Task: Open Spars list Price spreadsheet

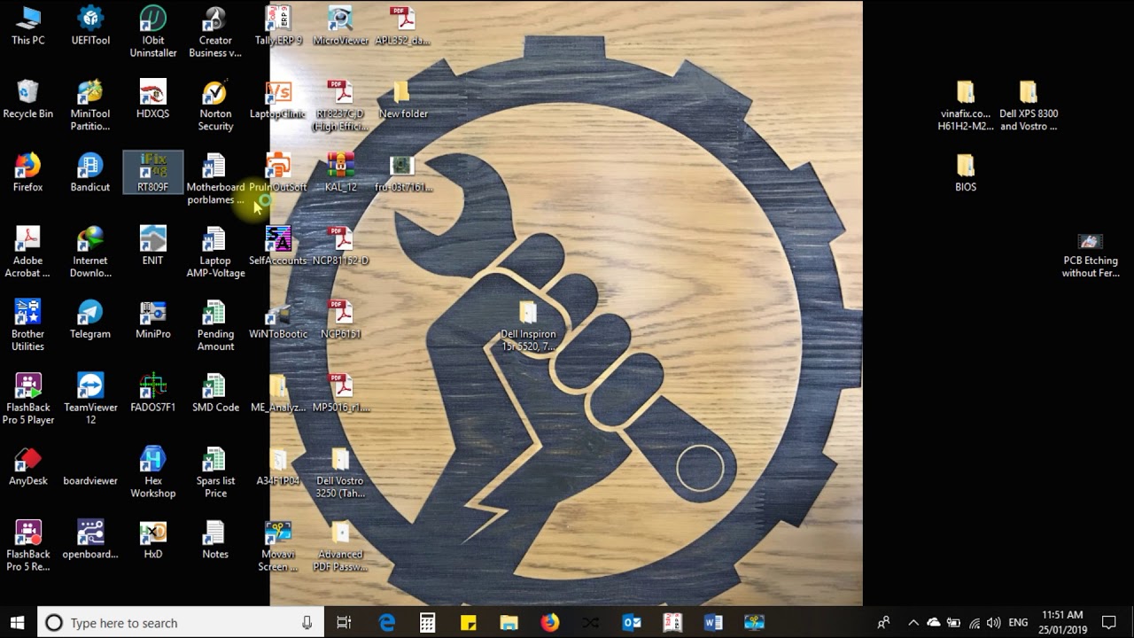Action: [215, 473]
